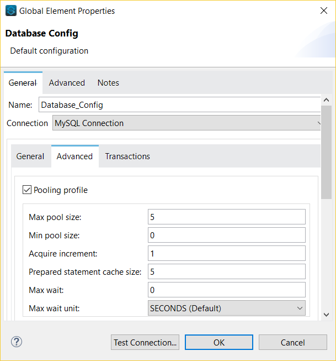Click the Min pool size field
This screenshot has height=361, width=336.
click(226, 236)
